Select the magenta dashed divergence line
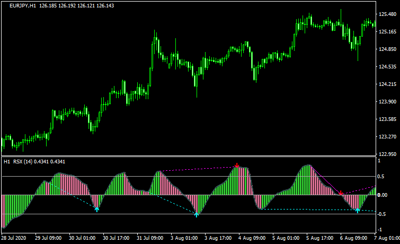400x244 pixels. [196, 169]
